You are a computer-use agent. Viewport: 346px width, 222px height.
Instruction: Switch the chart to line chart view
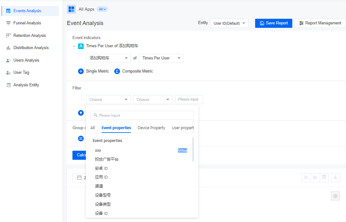[x=306, y=177]
